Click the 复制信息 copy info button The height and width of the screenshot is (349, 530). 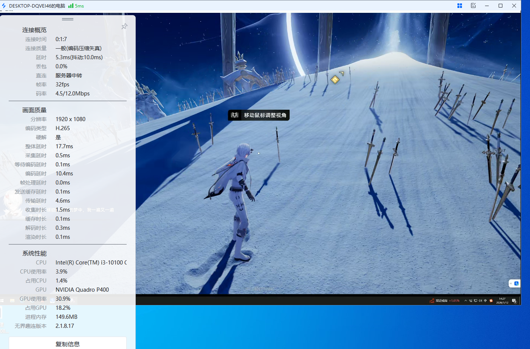click(68, 344)
